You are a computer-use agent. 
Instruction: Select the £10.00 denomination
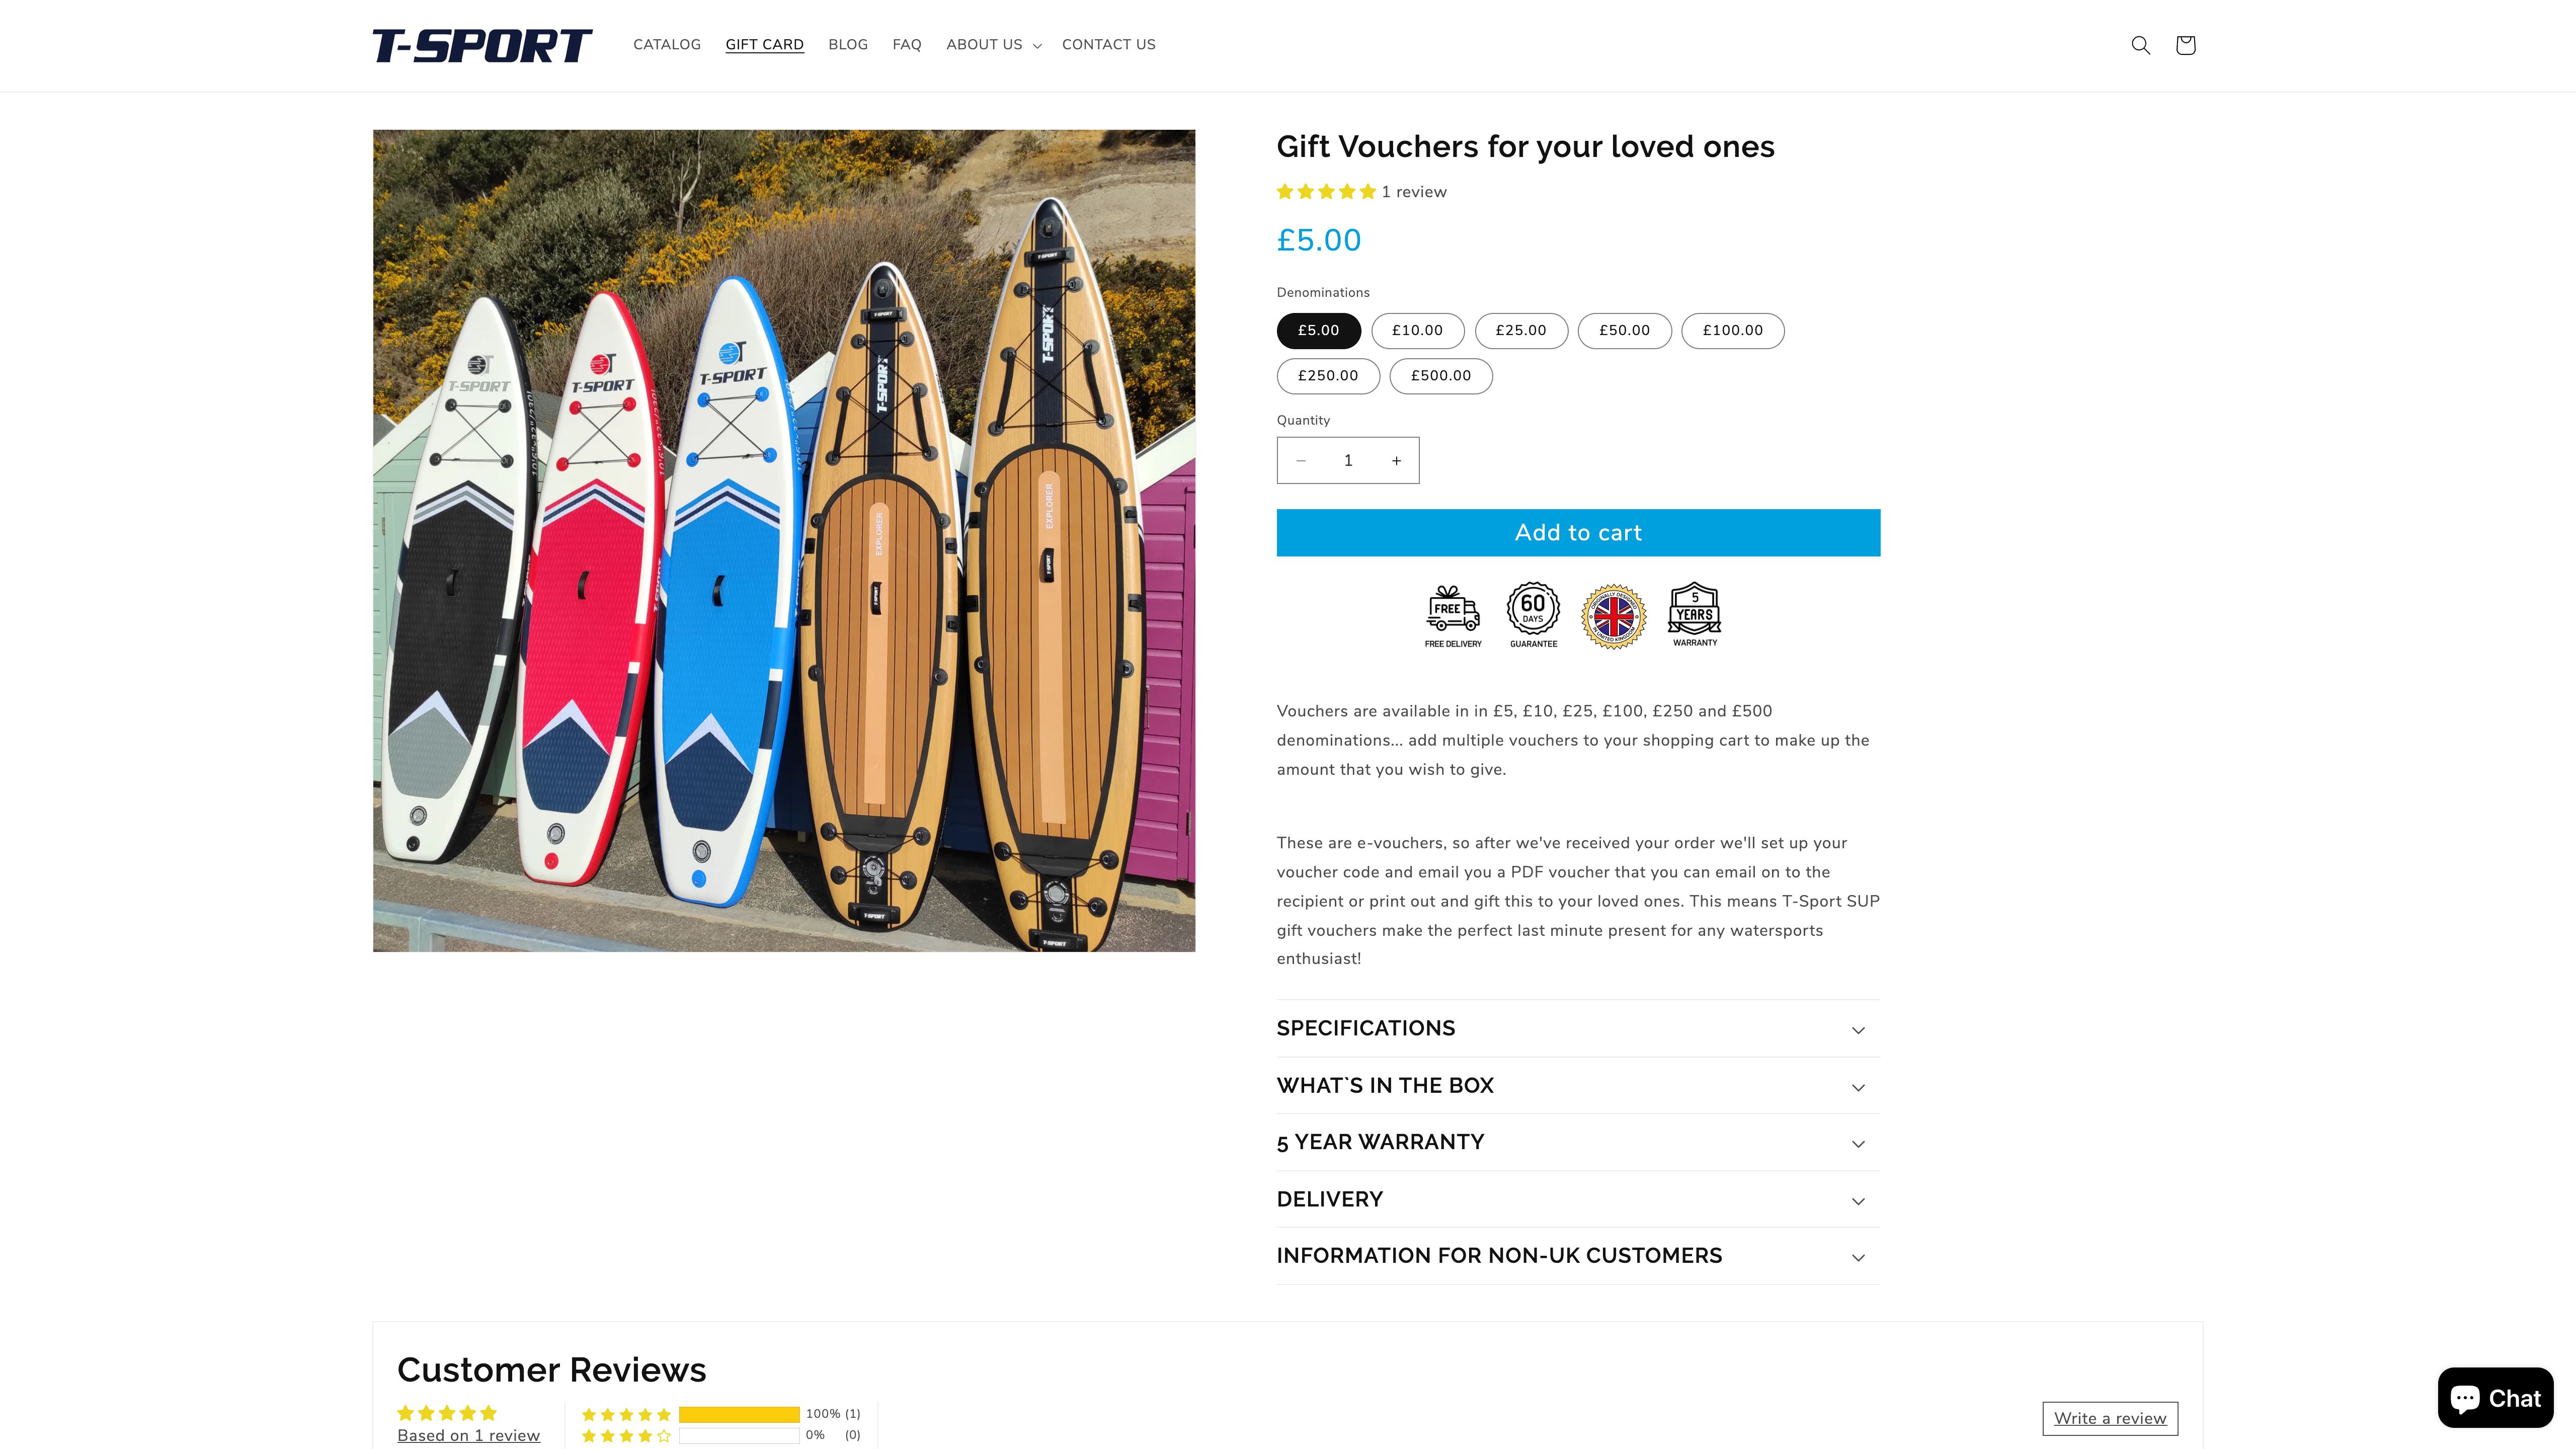(x=1417, y=330)
